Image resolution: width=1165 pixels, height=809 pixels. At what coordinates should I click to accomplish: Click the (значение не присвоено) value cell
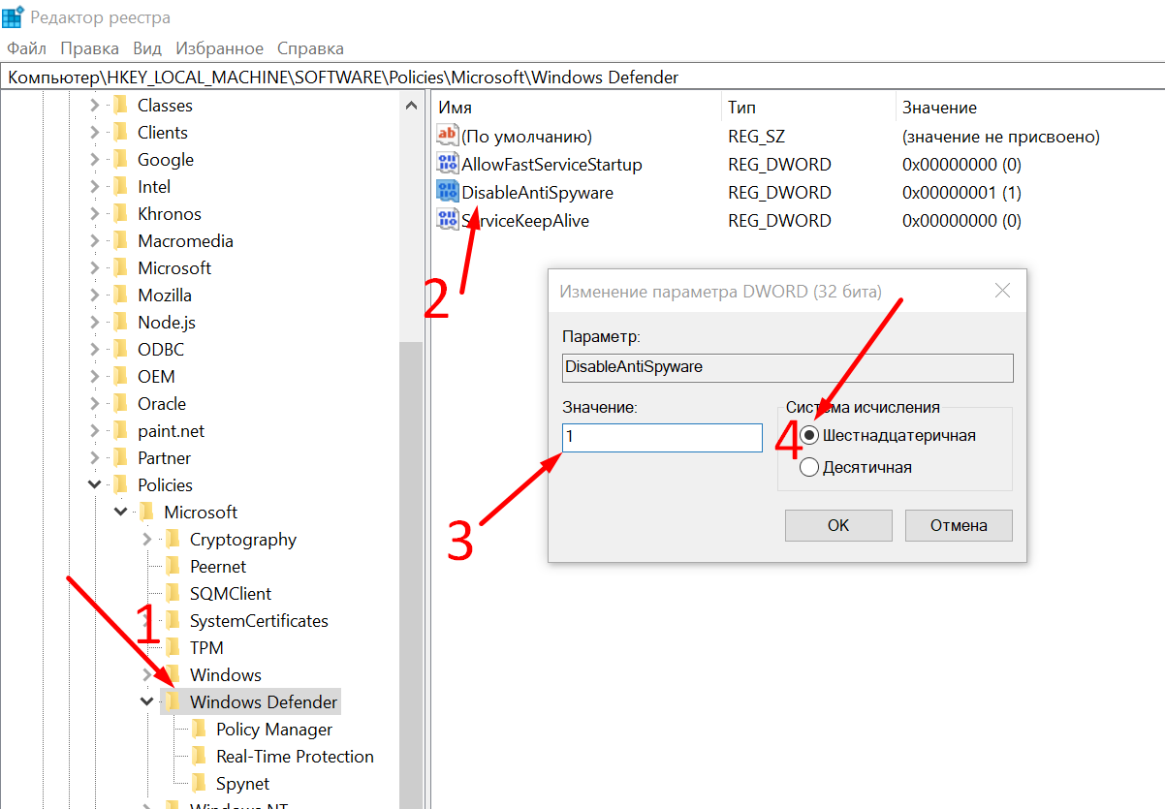[1001, 137]
